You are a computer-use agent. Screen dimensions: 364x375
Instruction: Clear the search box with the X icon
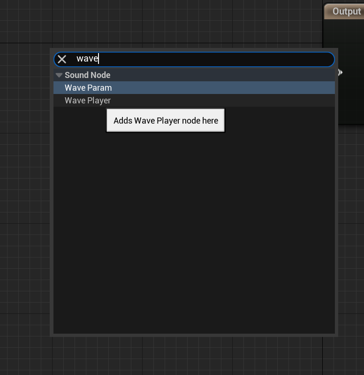(62, 59)
